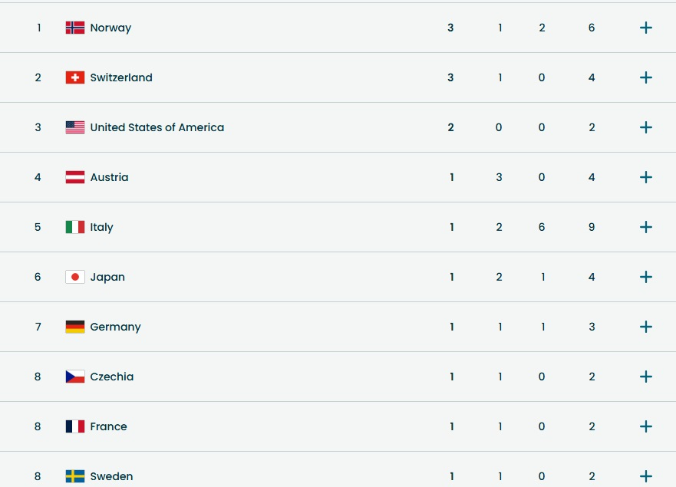Screen dimensions: 676x487
Task: Click the Switzerland flag icon
Action: click(x=75, y=77)
